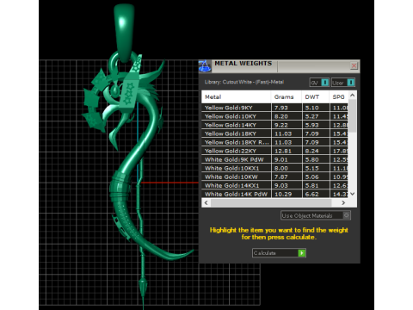Click the SPG column header
This screenshot has height=310, width=413.
339,97
